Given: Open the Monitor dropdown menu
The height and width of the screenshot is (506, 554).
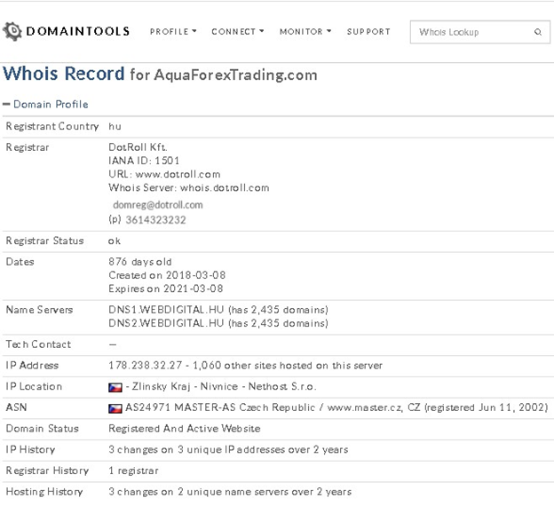Looking at the screenshot, I should (x=305, y=31).
